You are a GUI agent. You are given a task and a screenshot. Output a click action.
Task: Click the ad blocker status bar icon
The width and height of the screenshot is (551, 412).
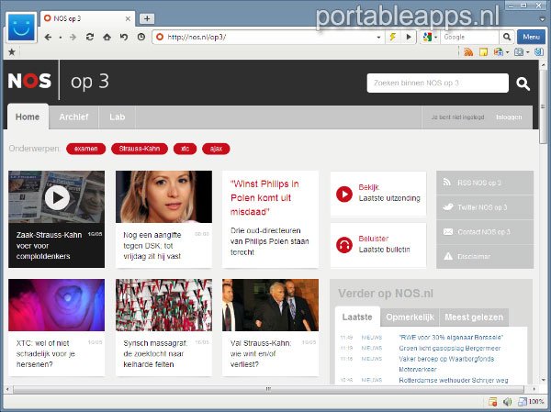click(493, 402)
